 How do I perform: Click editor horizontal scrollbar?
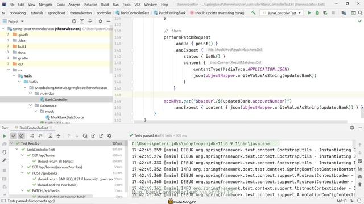tap(240, 121)
